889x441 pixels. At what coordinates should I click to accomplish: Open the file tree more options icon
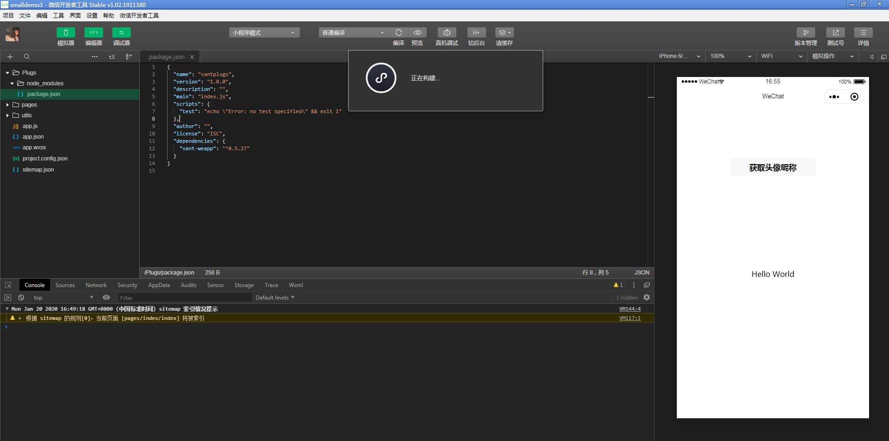(95, 57)
